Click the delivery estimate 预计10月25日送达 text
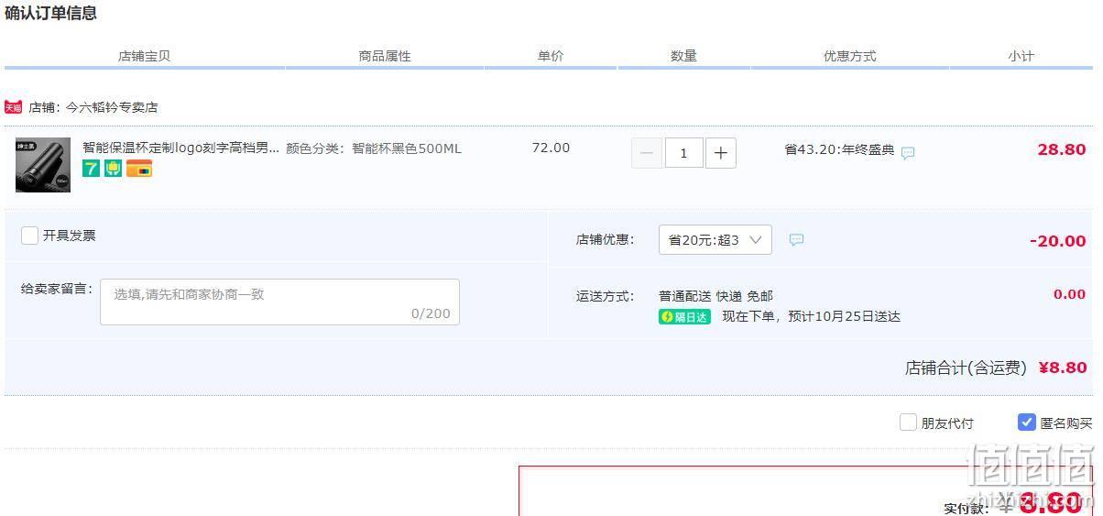 point(844,317)
